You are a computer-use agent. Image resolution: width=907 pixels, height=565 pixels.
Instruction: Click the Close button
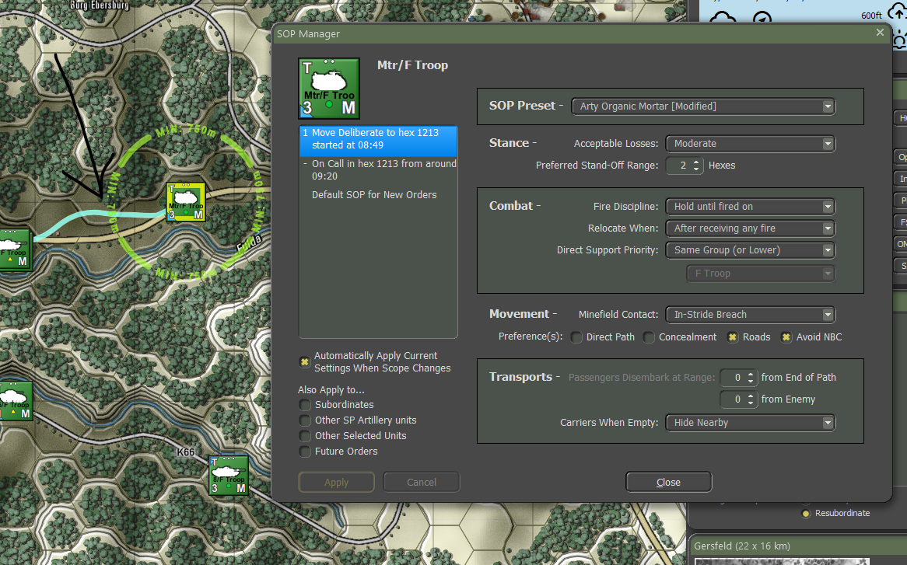pos(668,482)
